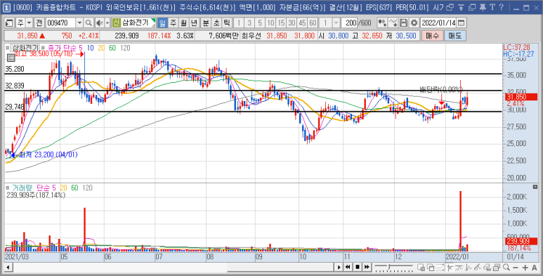Click the 1 interval preset button
Viewport: 543px width, 276px height.
[x=238, y=23]
